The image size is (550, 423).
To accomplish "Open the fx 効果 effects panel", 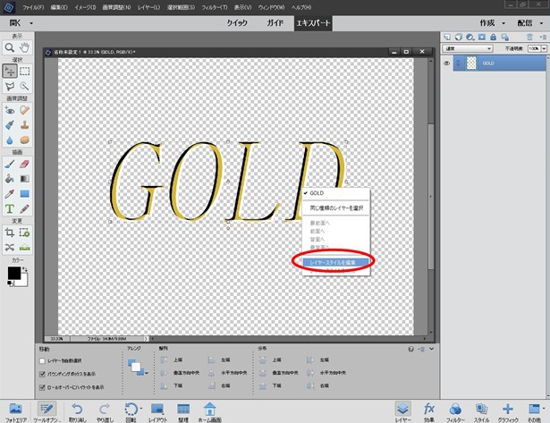I will click(x=429, y=412).
